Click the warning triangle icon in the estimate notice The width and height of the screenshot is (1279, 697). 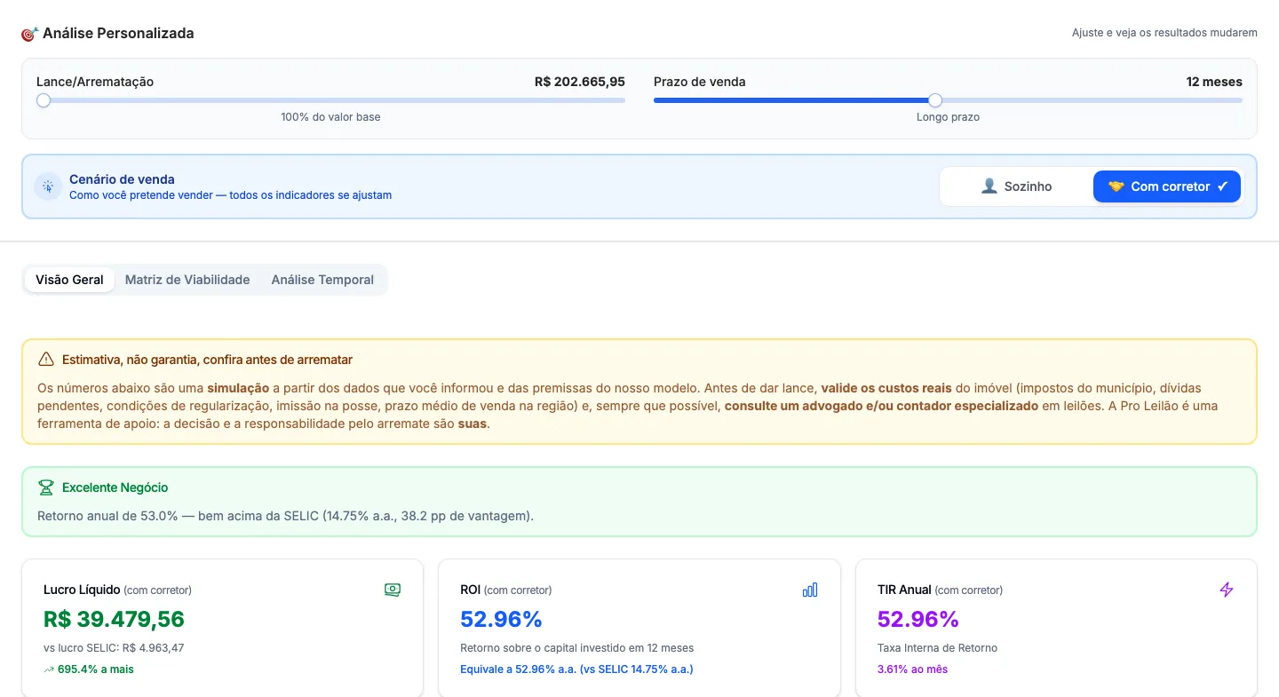pos(46,360)
